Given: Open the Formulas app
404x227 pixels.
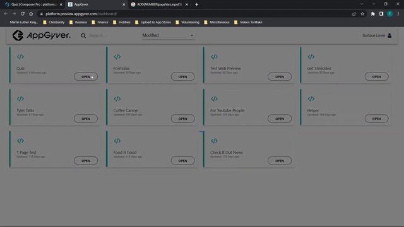Looking at the screenshot, I should pyautogui.click(x=182, y=77).
